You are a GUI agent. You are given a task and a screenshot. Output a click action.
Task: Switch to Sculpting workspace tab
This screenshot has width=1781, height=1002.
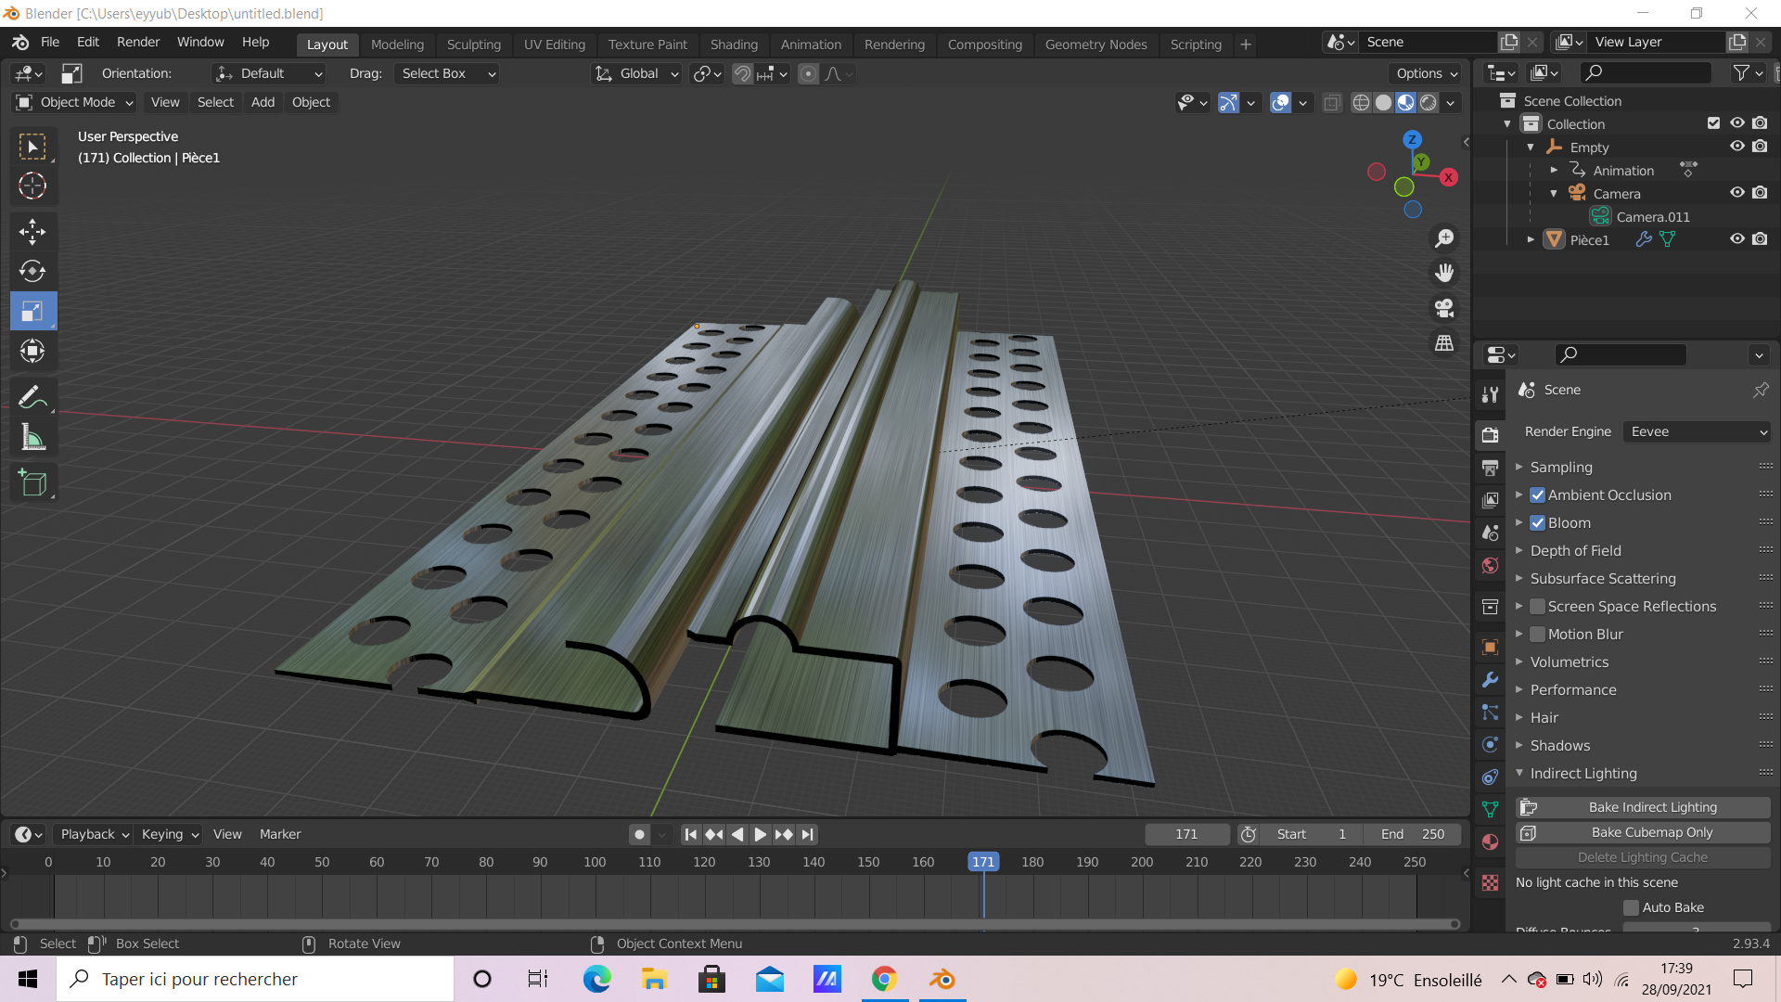click(x=473, y=44)
